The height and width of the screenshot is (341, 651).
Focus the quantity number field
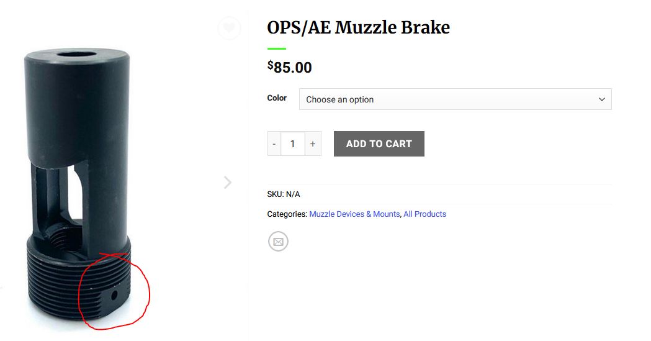coord(293,143)
